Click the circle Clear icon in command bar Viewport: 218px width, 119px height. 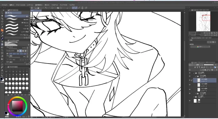(53, 8)
